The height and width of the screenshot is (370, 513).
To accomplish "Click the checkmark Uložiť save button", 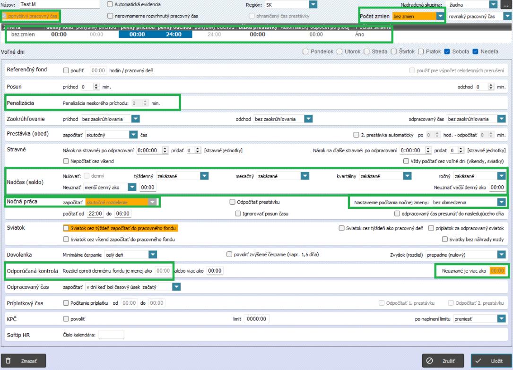I will point(490,361).
